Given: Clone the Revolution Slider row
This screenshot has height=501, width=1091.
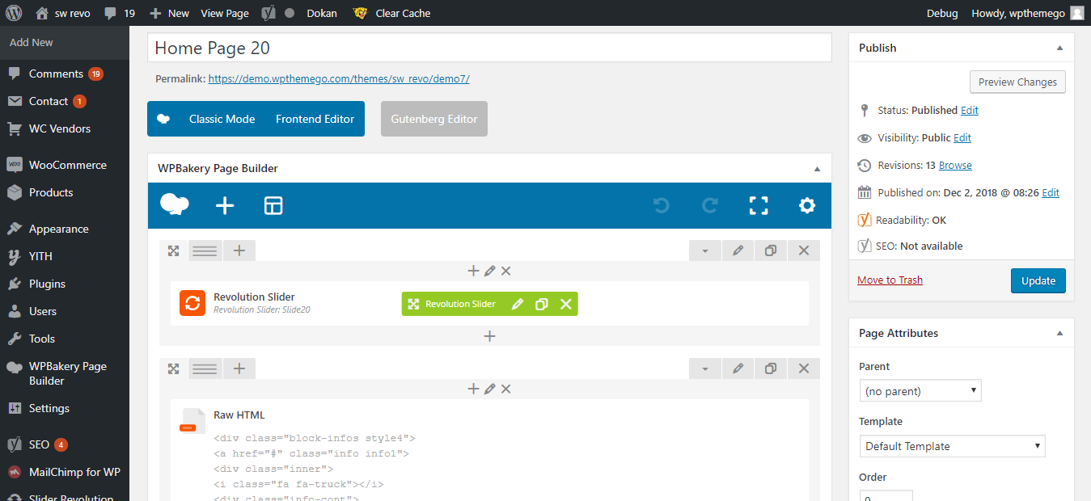Looking at the screenshot, I should click(x=771, y=250).
